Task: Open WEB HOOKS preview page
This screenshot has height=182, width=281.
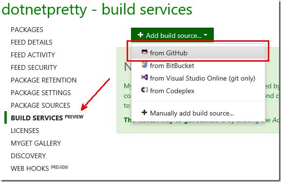Action: 39,168
